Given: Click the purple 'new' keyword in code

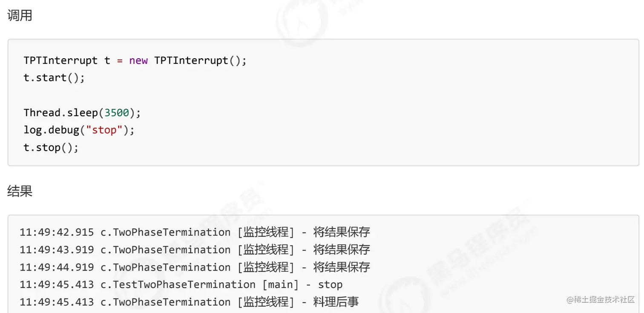Looking at the screenshot, I should click(x=138, y=60).
